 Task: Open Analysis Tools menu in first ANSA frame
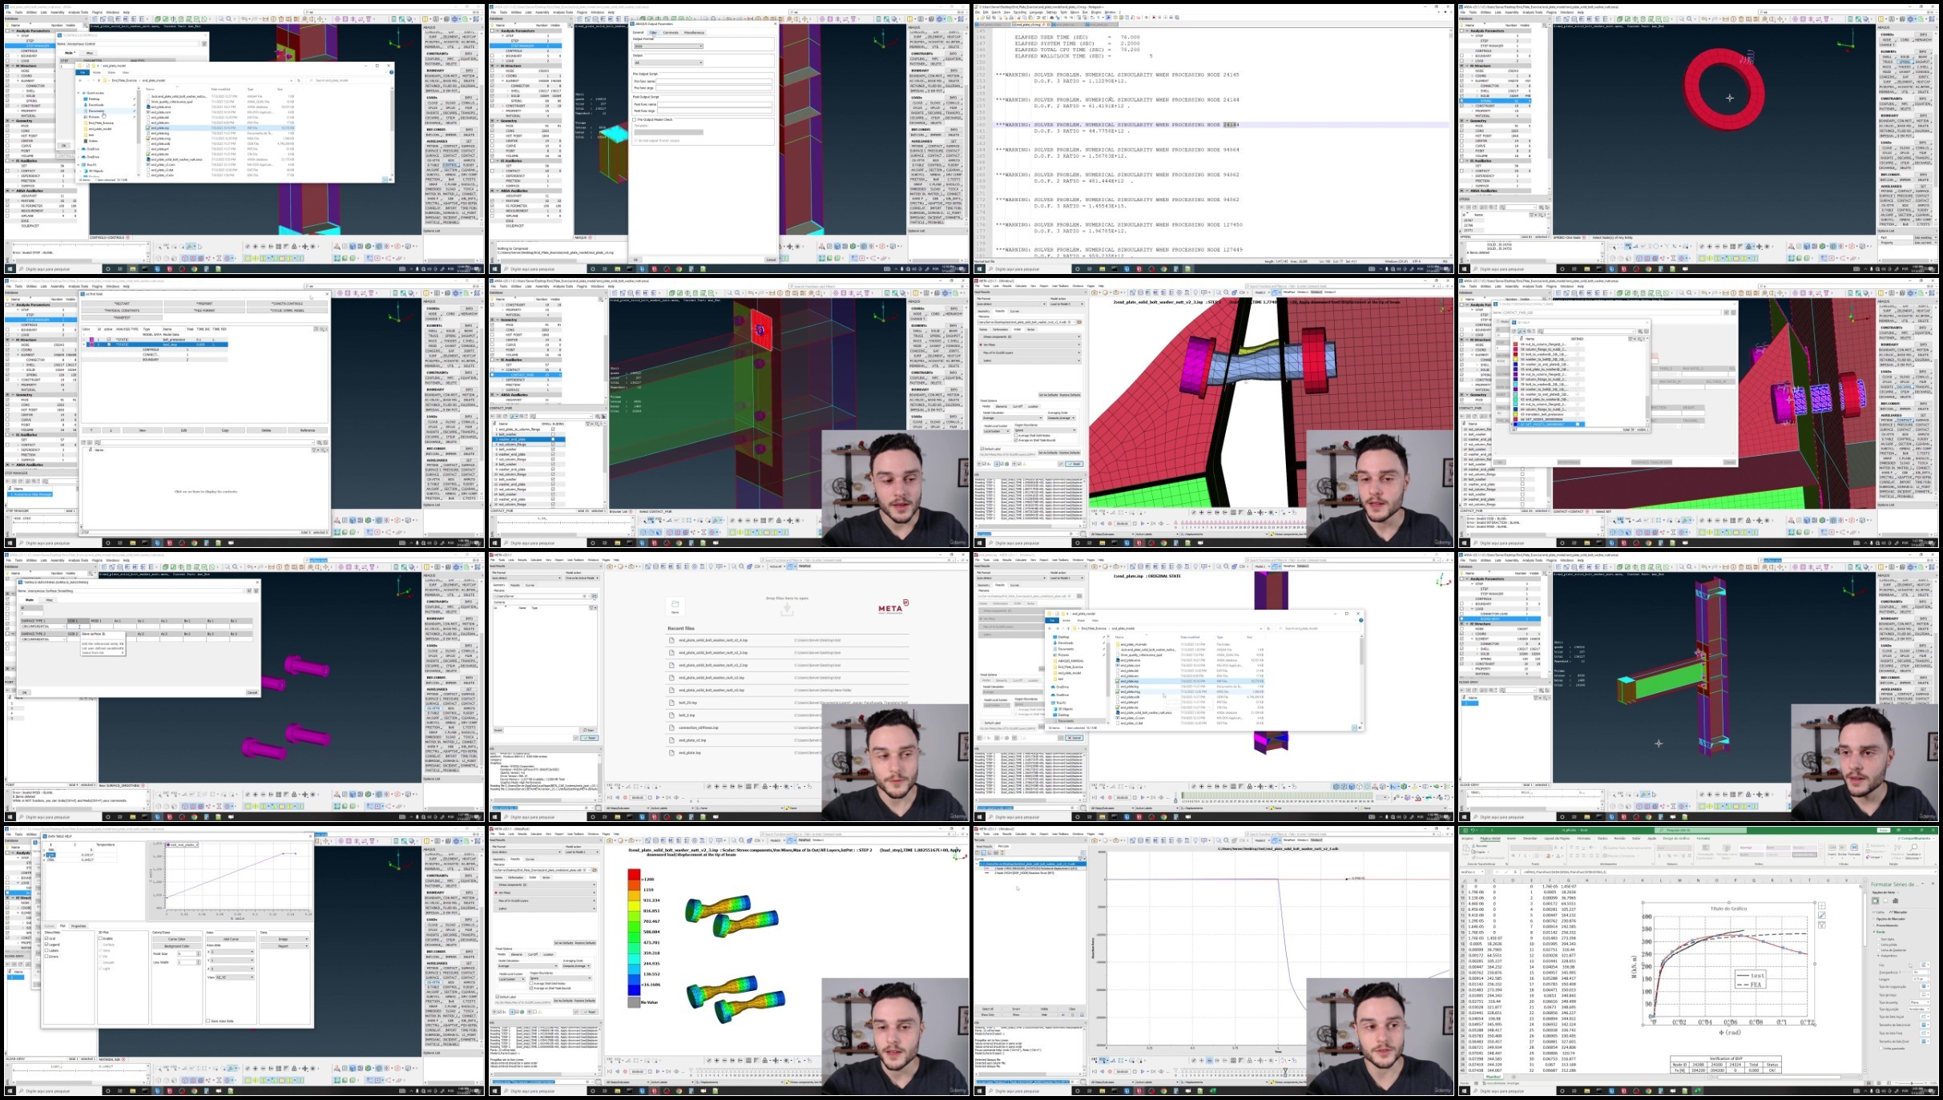(x=78, y=12)
